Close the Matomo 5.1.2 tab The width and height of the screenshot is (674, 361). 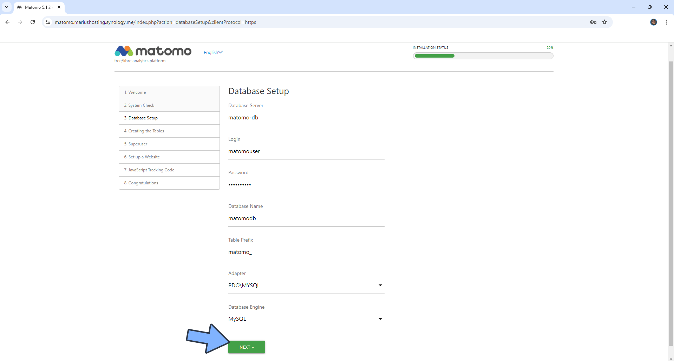pyautogui.click(x=59, y=7)
